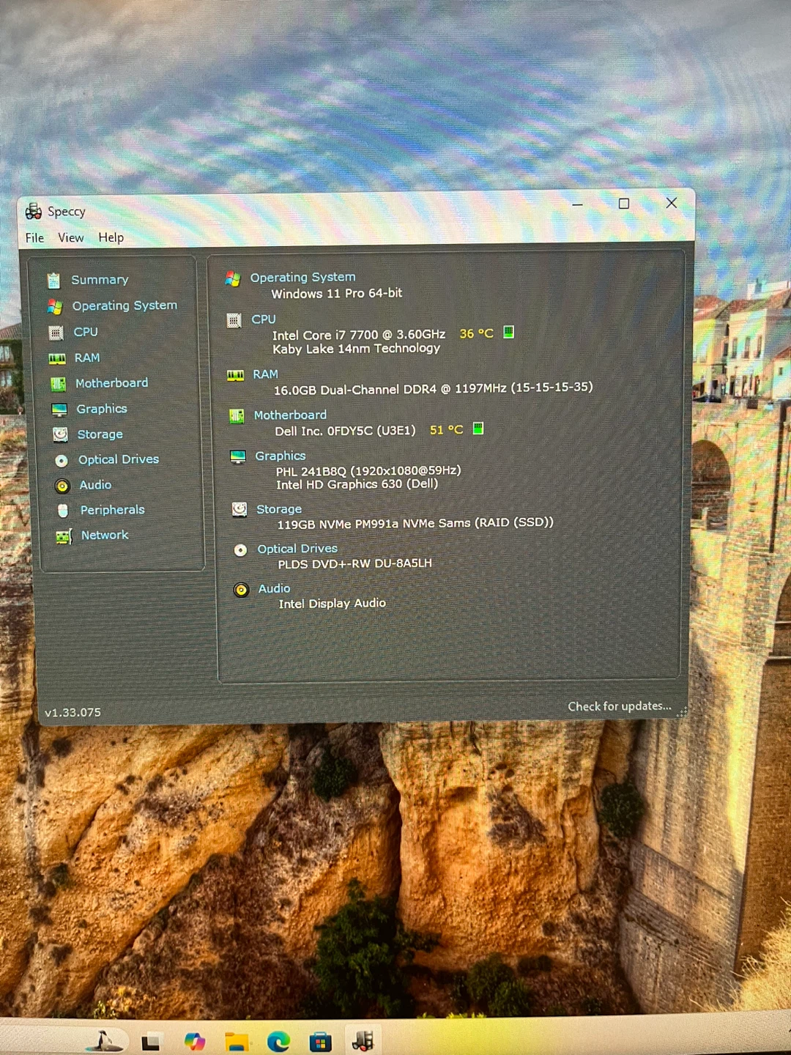Click the 'PHL 241B8Q (1920x1080@59Hz)' text
The width and height of the screenshot is (791, 1055).
tap(368, 471)
